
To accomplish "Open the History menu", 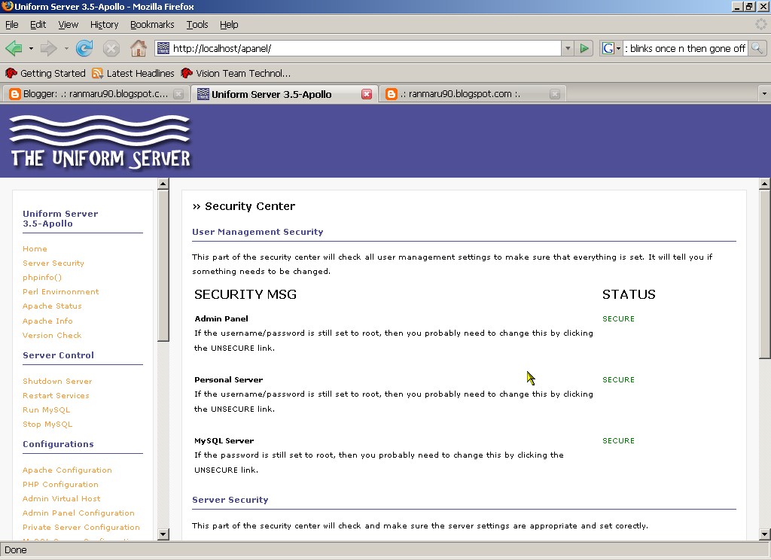I will [x=104, y=25].
